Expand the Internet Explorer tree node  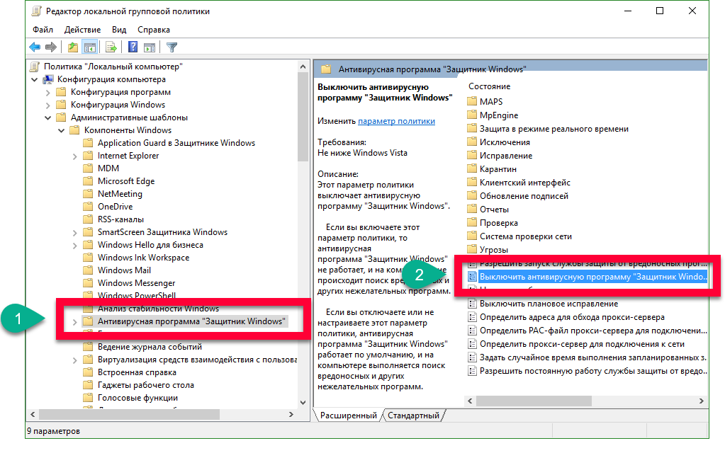(75, 156)
